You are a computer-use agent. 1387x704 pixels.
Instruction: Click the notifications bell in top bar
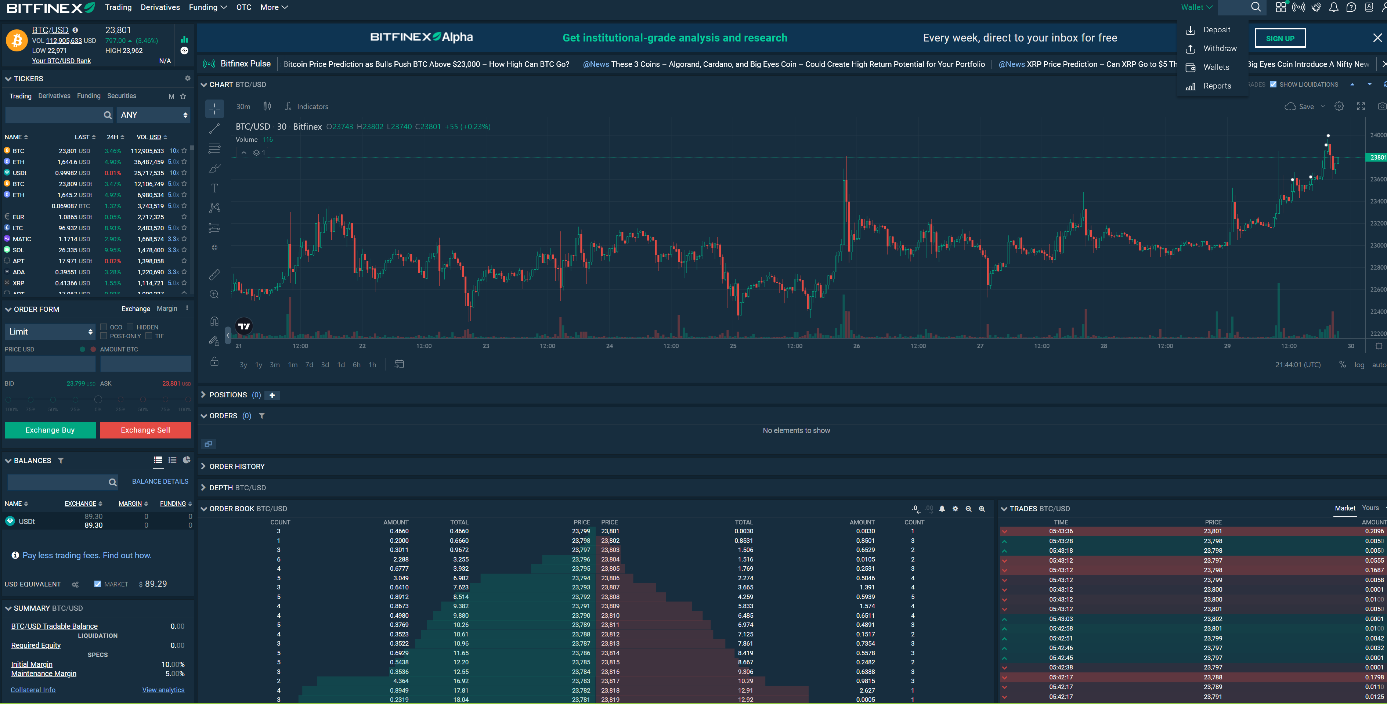point(1333,7)
